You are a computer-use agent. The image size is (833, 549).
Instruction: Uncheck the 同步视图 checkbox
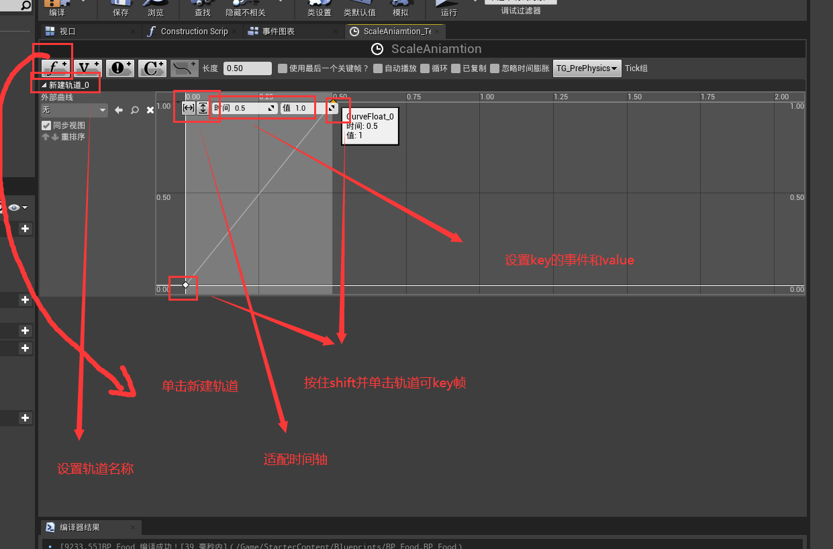point(46,126)
